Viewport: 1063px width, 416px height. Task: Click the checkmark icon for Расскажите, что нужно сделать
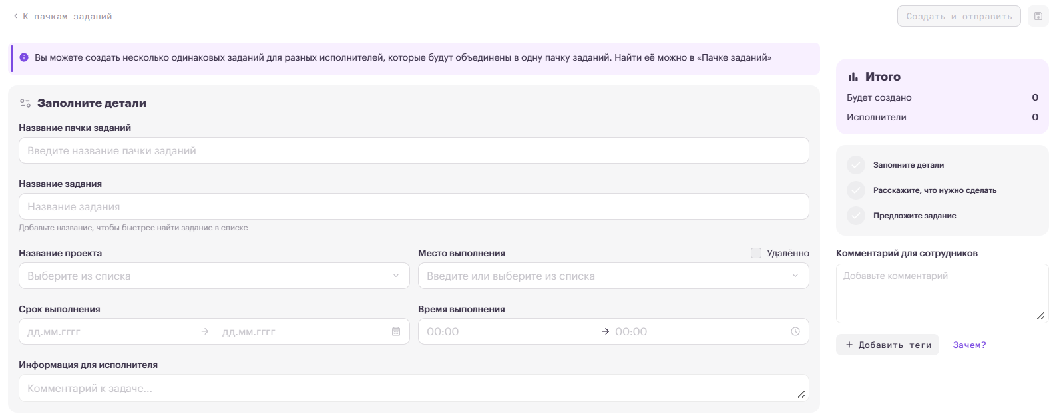click(x=856, y=190)
